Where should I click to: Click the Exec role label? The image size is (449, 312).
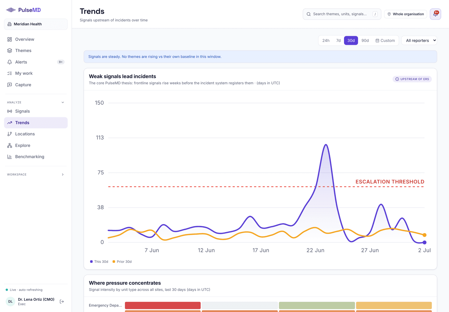point(22,304)
